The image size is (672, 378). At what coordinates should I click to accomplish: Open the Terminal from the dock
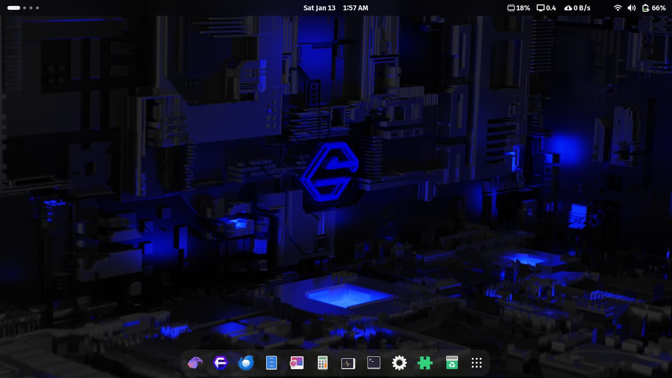pos(374,363)
